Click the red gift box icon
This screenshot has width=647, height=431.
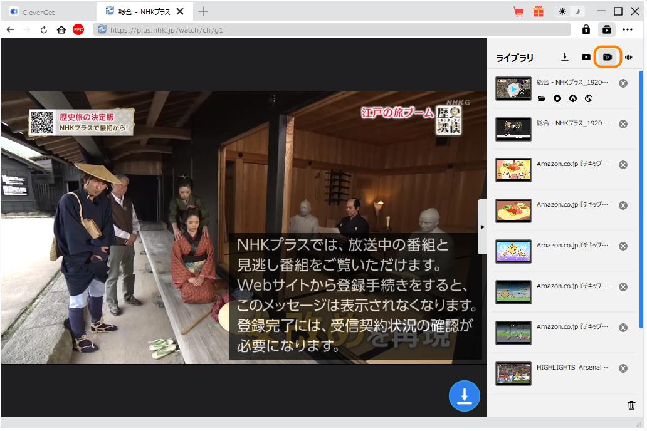(x=539, y=11)
